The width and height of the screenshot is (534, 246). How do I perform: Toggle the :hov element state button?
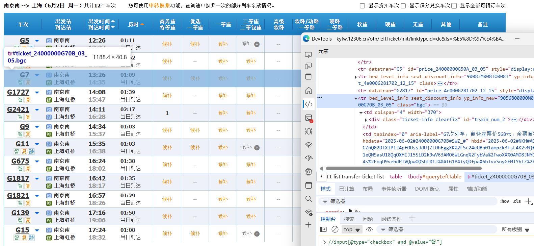tap(505, 201)
